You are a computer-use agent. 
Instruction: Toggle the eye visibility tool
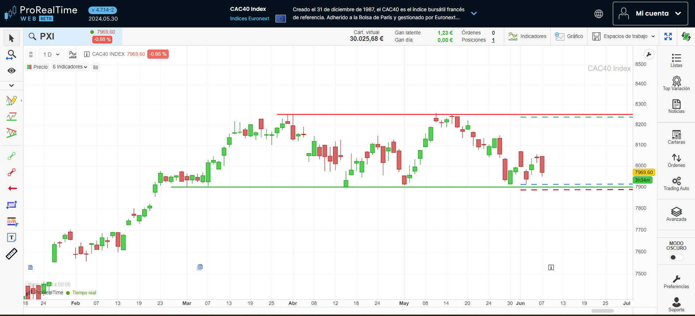point(12,71)
